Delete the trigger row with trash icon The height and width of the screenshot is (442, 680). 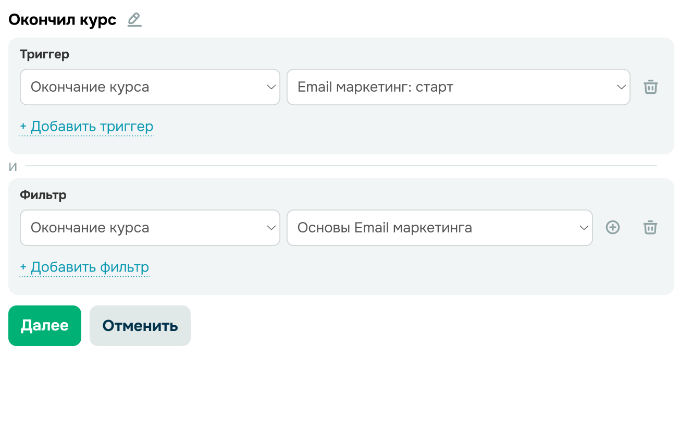click(650, 87)
